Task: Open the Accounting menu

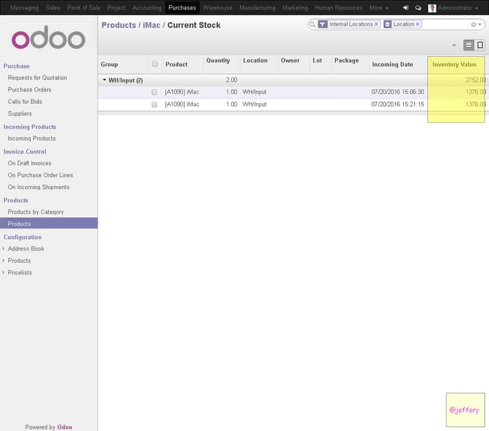Action: 147,8
